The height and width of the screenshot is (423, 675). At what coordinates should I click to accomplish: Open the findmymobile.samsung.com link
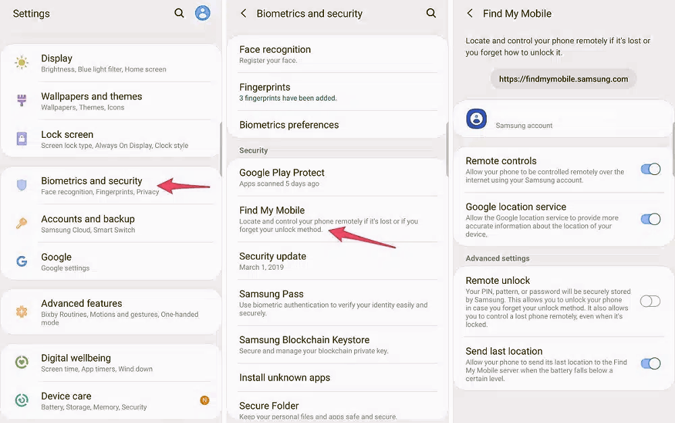coord(562,78)
